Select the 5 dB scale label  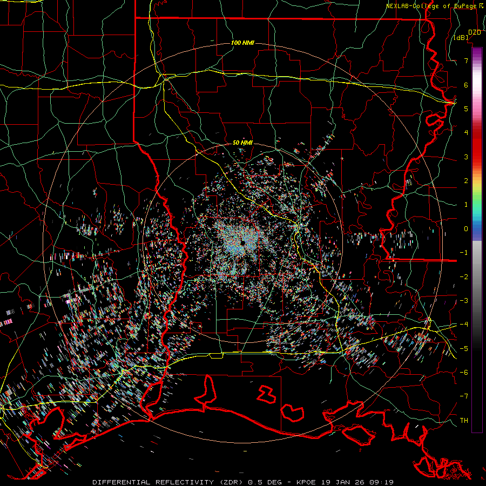coord(466,109)
